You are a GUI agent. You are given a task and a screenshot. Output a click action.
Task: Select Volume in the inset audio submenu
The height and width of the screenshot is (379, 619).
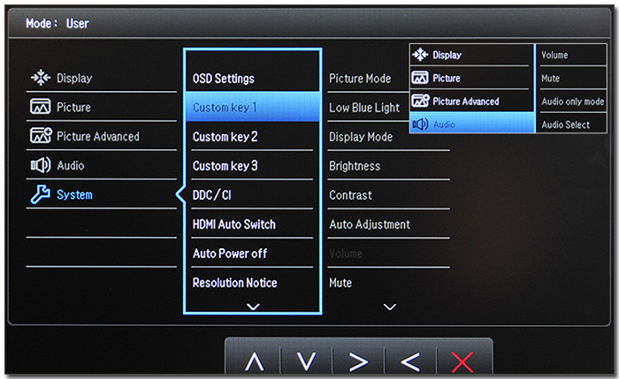click(554, 55)
